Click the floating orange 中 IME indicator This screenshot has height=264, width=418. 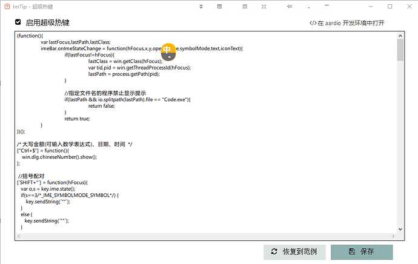(168, 51)
